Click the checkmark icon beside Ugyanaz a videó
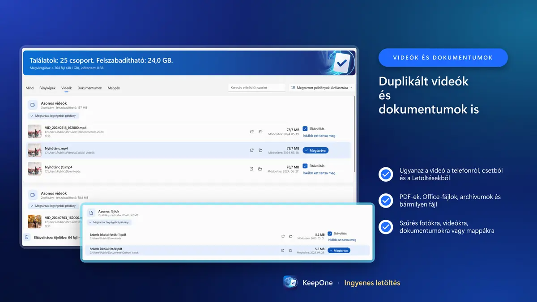Screen dimensions: 537x302 386,174
